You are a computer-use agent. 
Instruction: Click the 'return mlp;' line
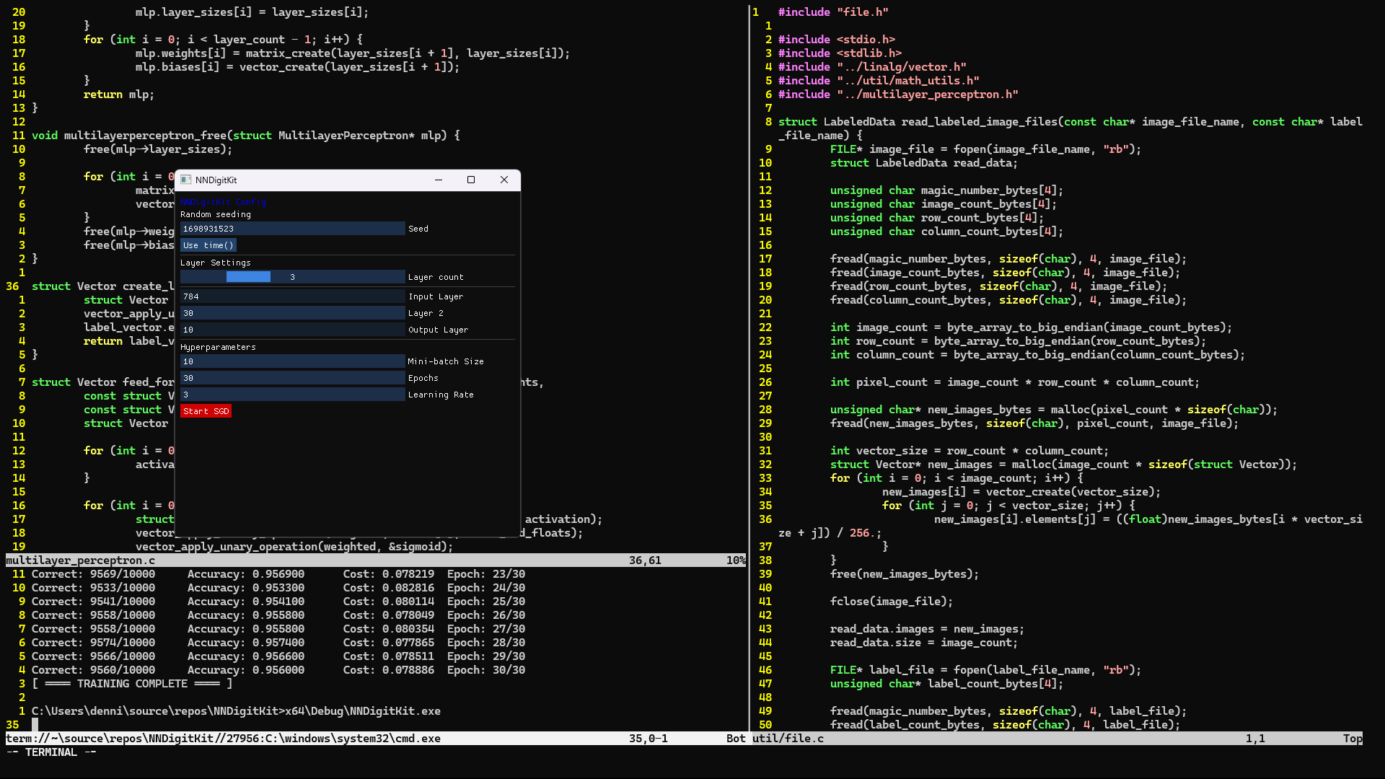119,94
